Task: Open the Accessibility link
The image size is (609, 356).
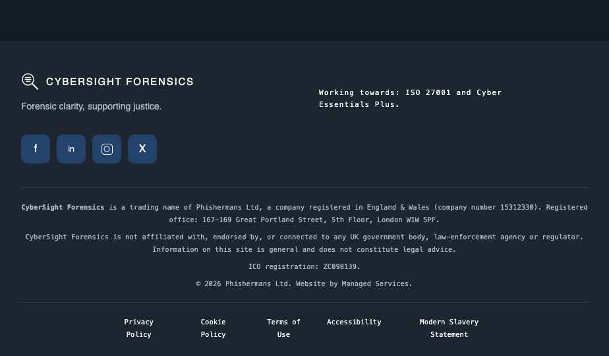Action: [354, 322]
